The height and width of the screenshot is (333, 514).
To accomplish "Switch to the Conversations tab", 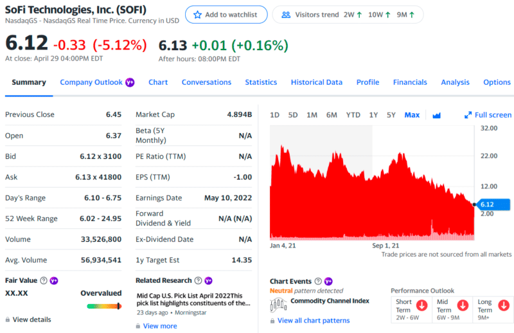I will [x=206, y=82].
